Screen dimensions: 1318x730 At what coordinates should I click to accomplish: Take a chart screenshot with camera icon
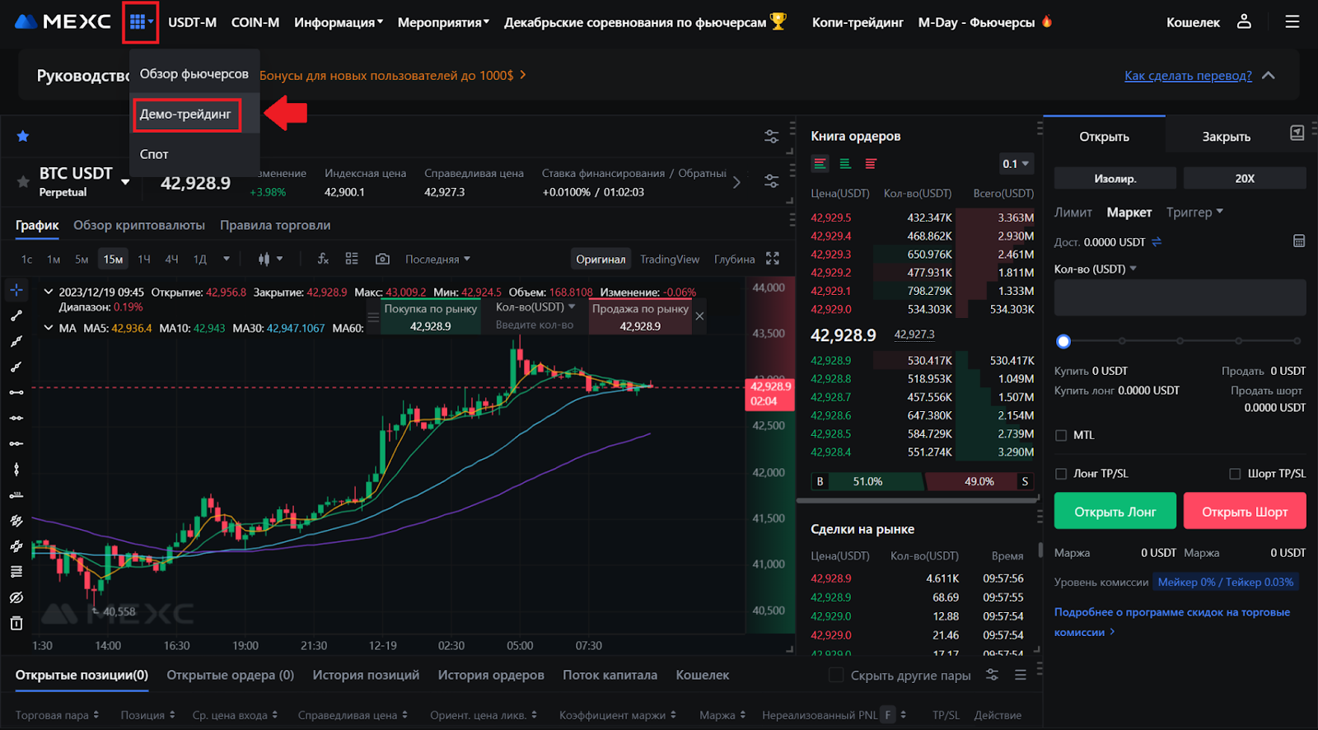(x=382, y=259)
